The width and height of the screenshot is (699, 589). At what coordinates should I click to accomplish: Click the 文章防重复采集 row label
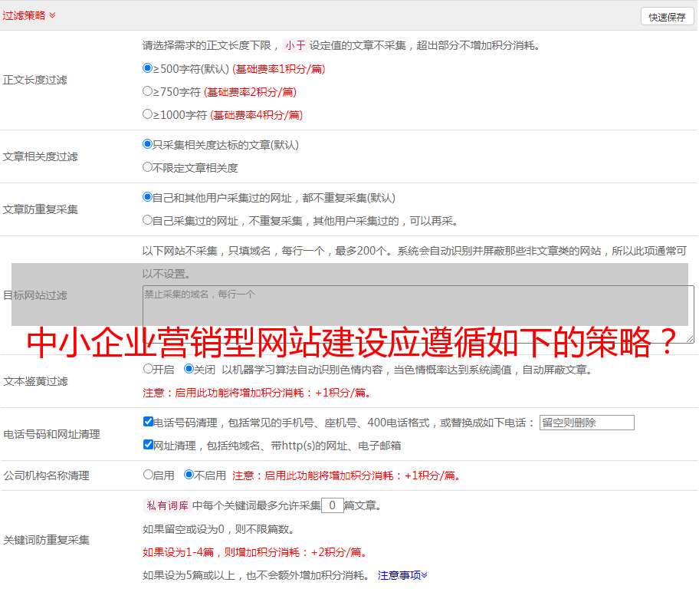(40, 209)
